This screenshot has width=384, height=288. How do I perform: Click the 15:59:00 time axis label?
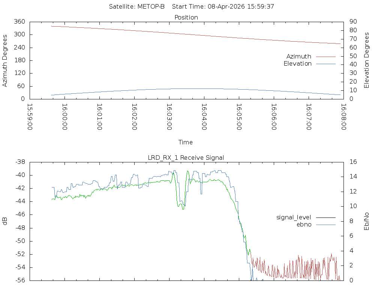pyautogui.click(x=30, y=117)
